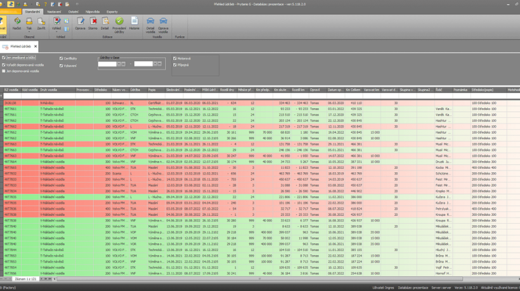Open the Historie document icon
The image size is (520, 291).
pos(134,22)
